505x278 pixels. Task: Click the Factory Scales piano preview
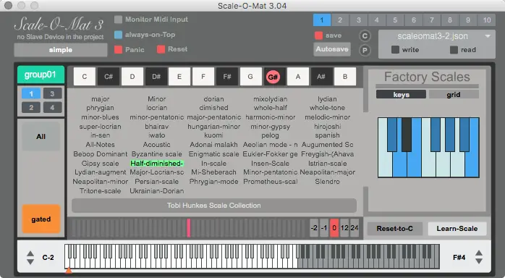pos(428,148)
